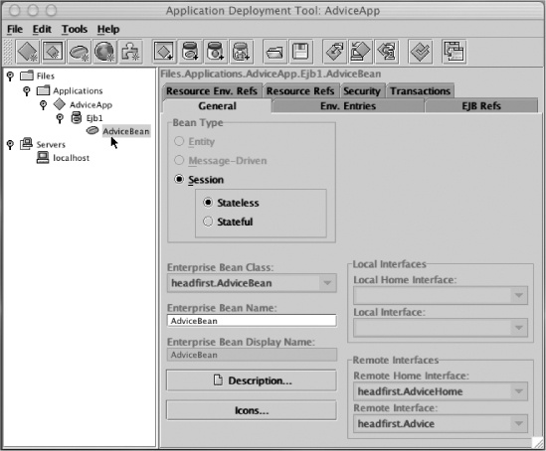The height and width of the screenshot is (451, 546).
Task: Click the Open folder toolbar icon
Action: 274,52
